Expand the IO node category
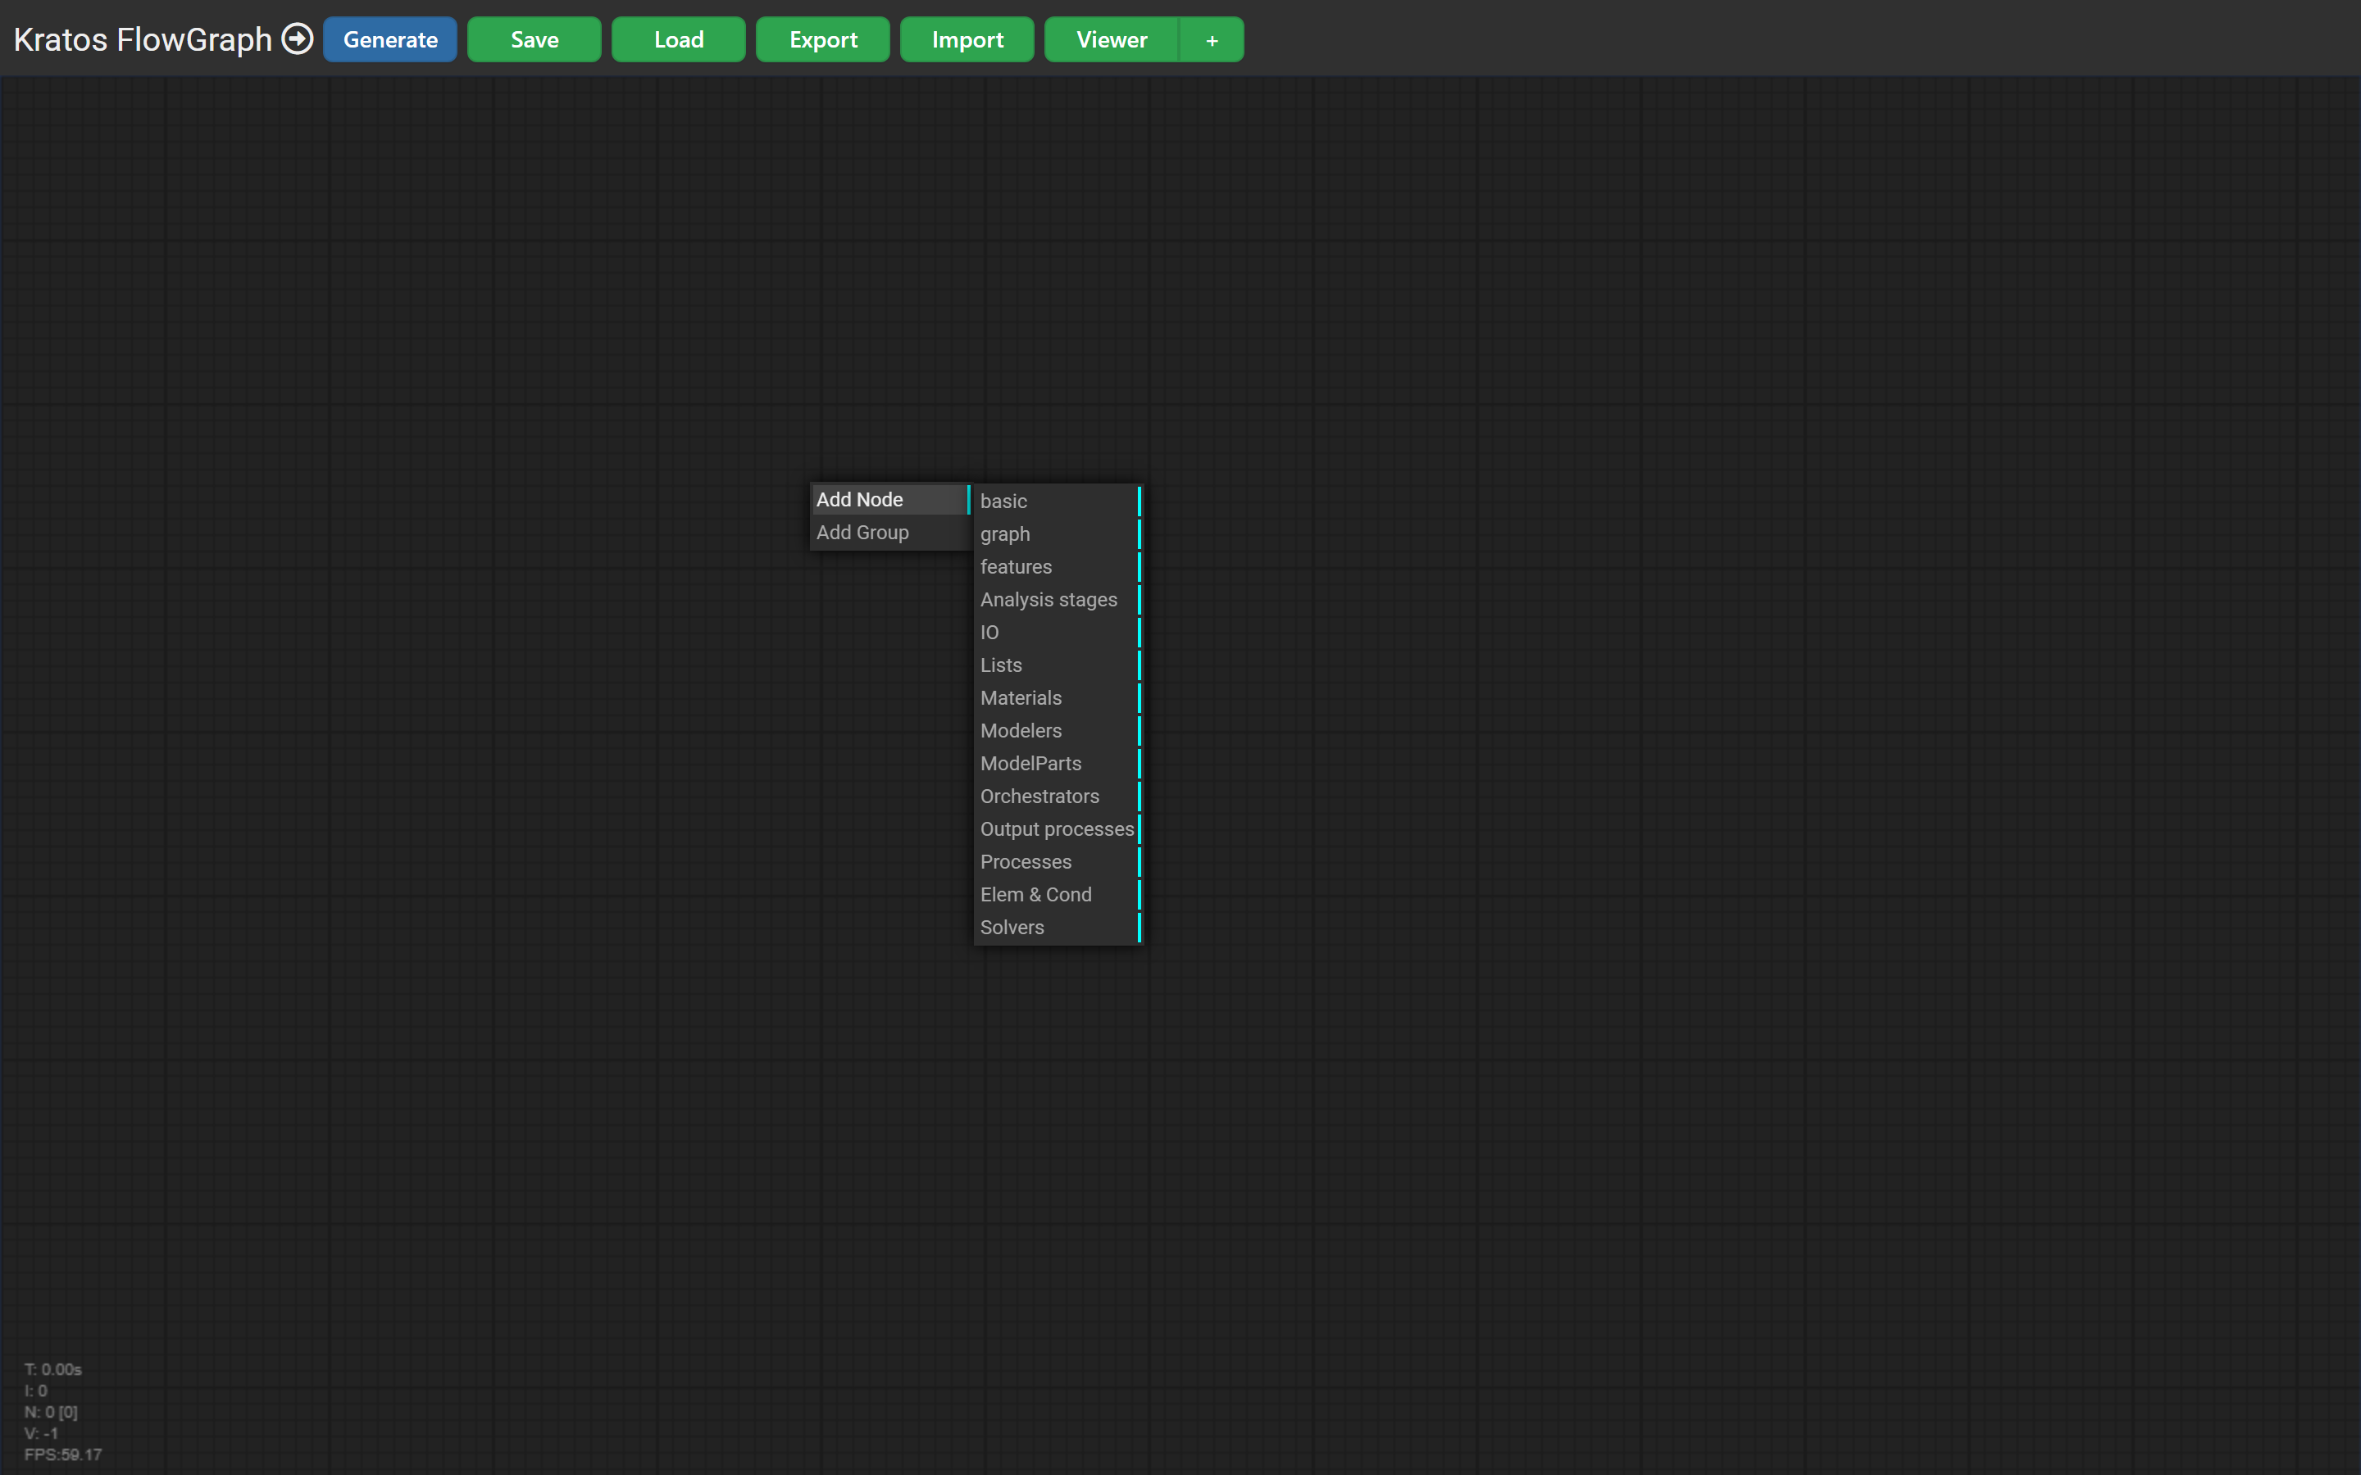 click(x=1058, y=632)
